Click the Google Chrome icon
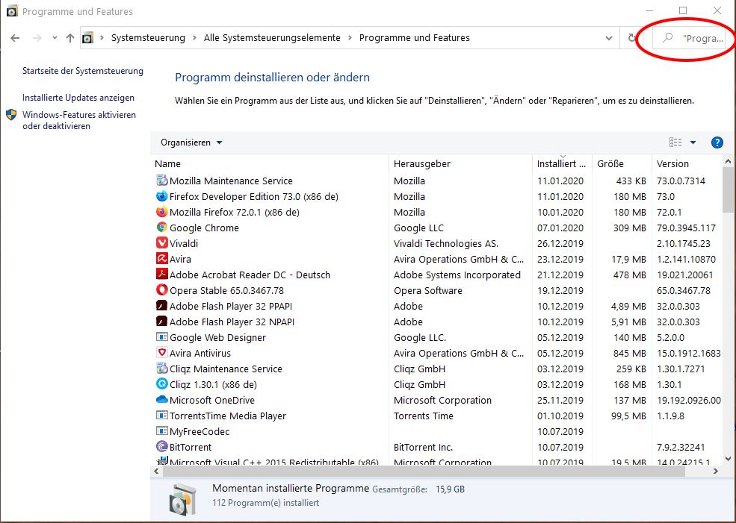 (162, 228)
